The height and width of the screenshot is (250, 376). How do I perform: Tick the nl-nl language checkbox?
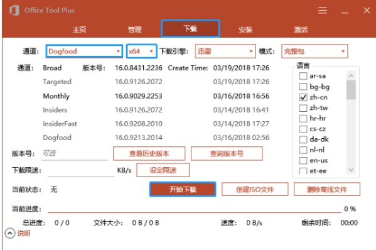point(303,150)
